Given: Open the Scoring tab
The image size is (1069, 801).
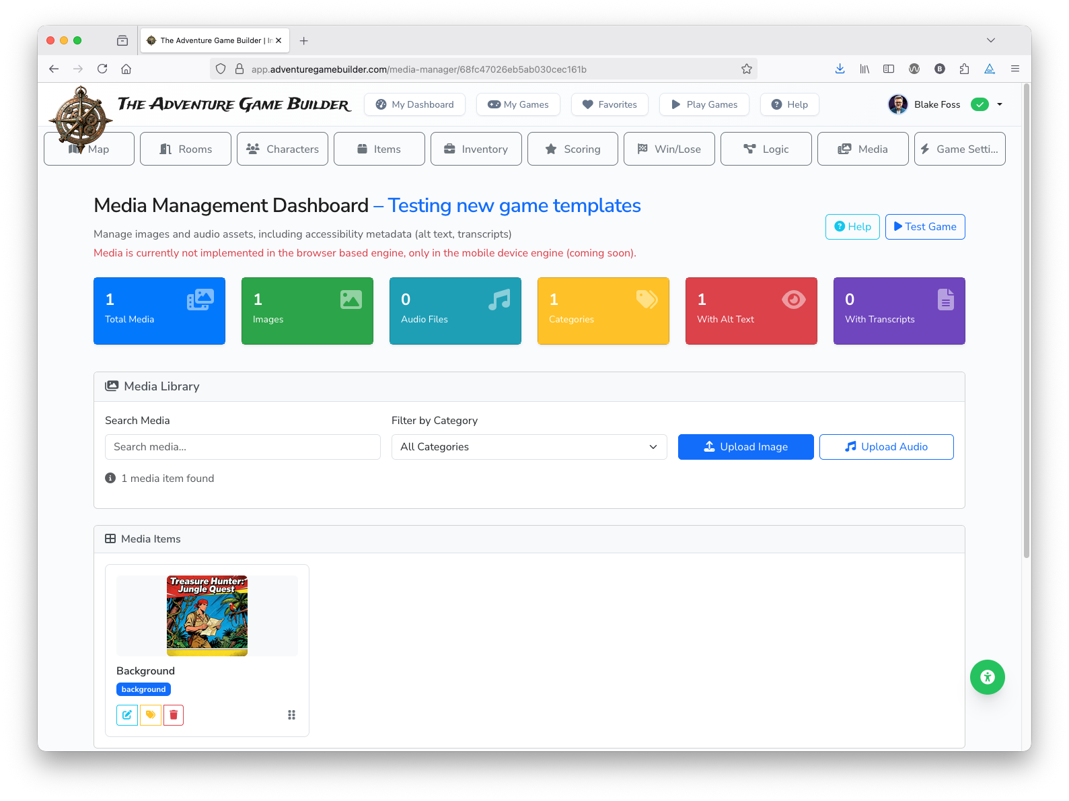Looking at the screenshot, I should click(x=573, y=149).
